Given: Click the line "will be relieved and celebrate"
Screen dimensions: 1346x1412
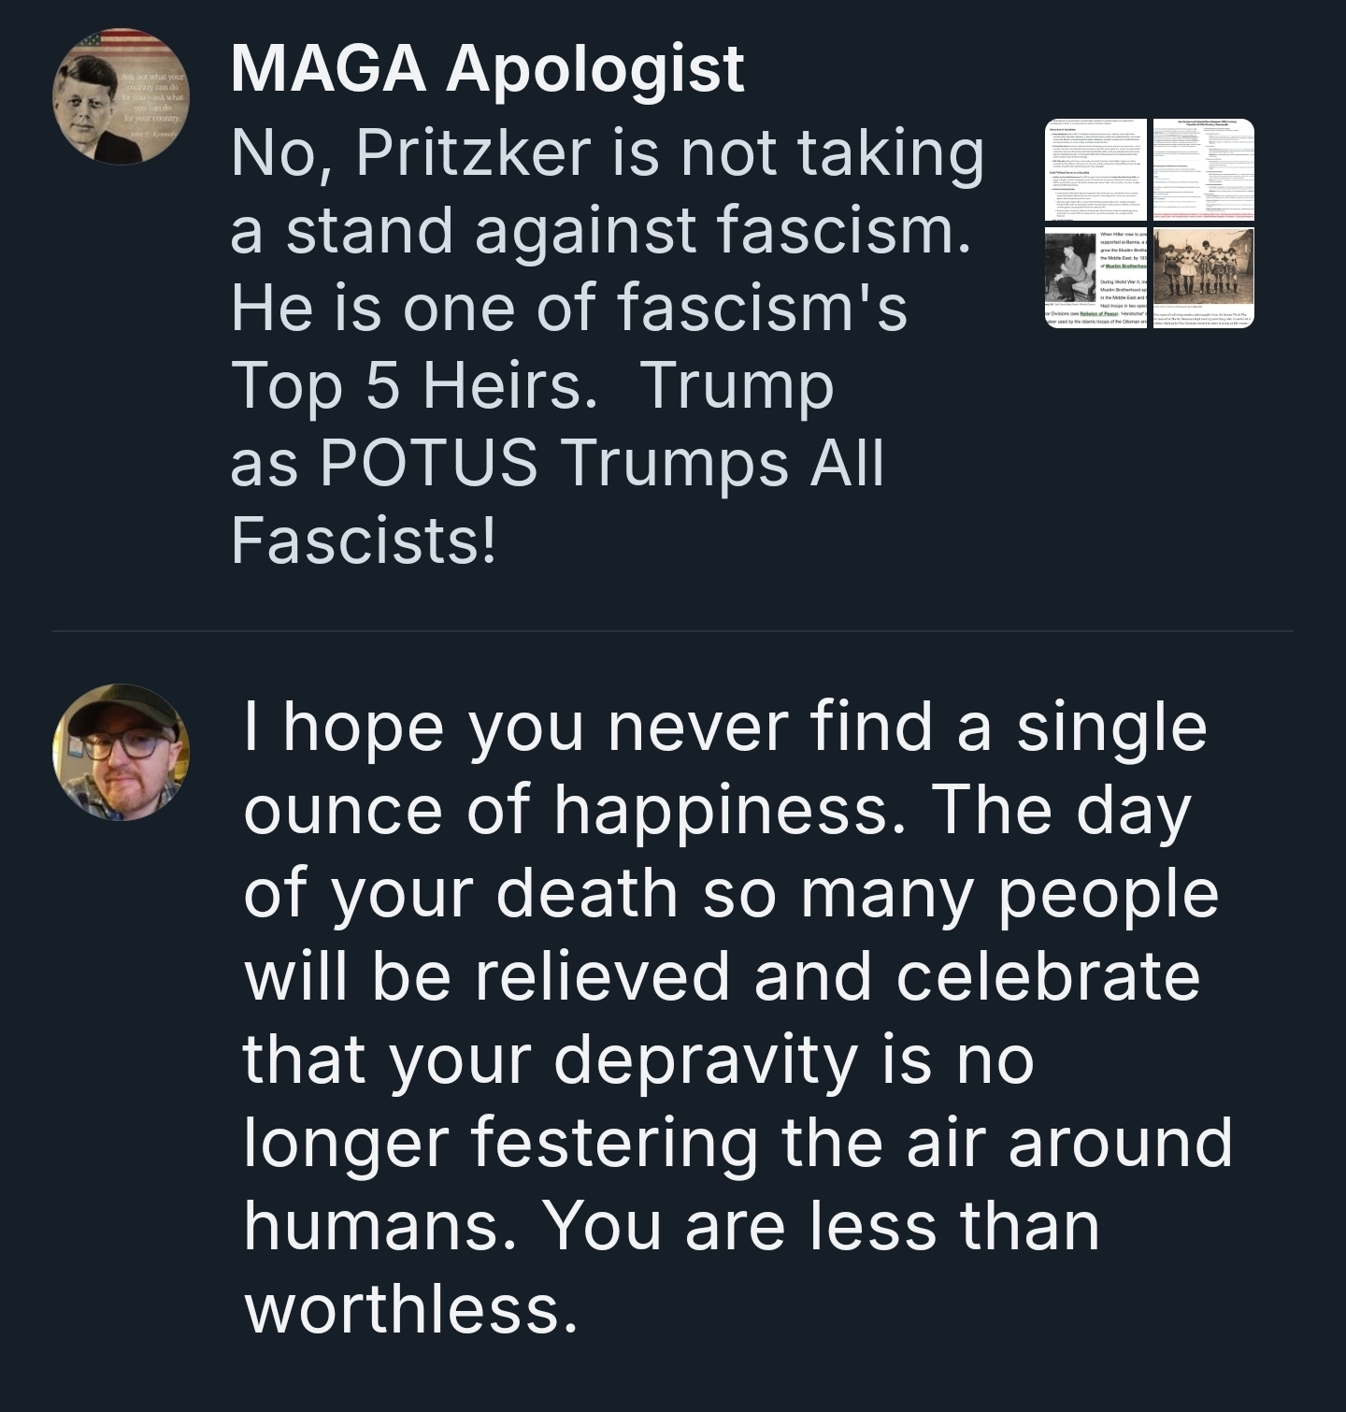Looking at the screenshot, I should point(722,975).
